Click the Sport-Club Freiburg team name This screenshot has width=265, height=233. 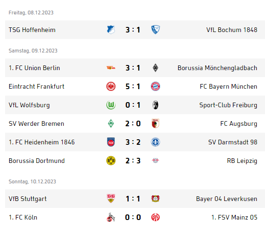pos(228,105)
